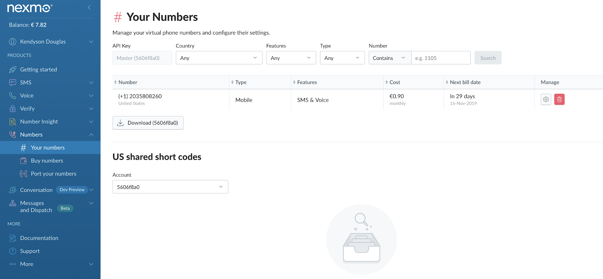Screen dimensions: 603x279
Task: Sort table by Features column arrows
Action: (294, 82)
